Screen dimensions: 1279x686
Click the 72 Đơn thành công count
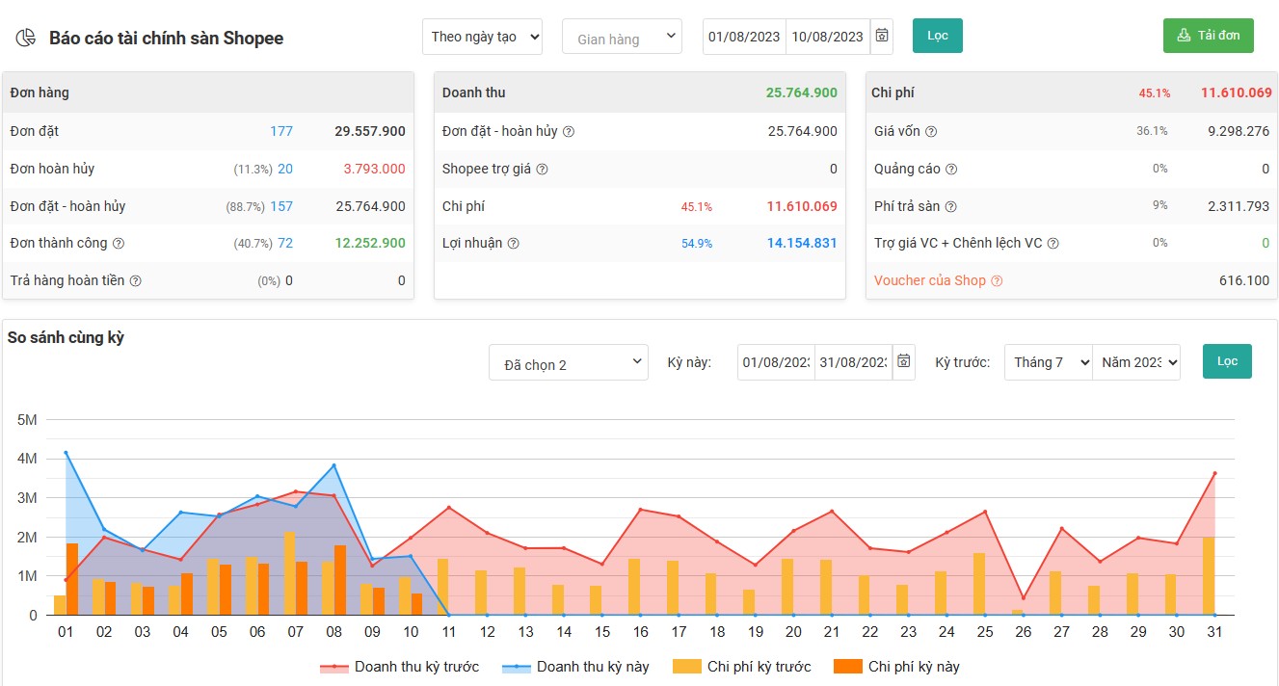click(x=285, y=244)
